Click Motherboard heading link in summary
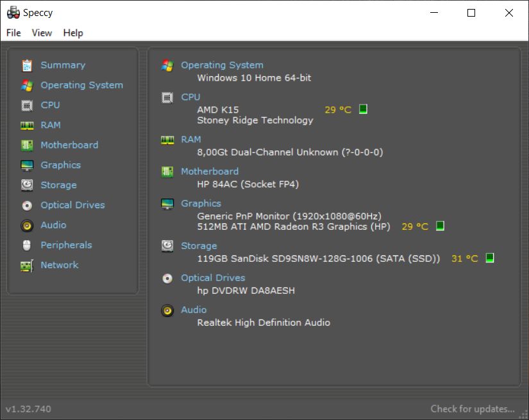529x420 pixels. [210, 172]
